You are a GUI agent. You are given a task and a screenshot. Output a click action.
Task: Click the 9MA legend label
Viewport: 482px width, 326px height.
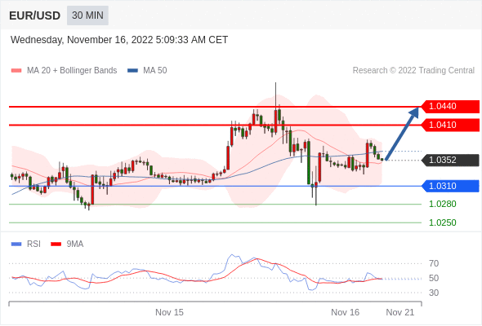click(x=75, y=244)
